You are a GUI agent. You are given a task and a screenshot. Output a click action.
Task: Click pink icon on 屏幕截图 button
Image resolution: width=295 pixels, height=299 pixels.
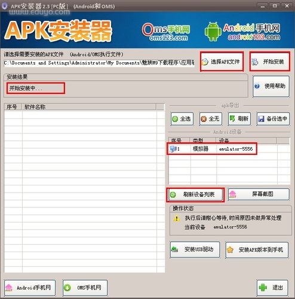click(x=233, y=194)
